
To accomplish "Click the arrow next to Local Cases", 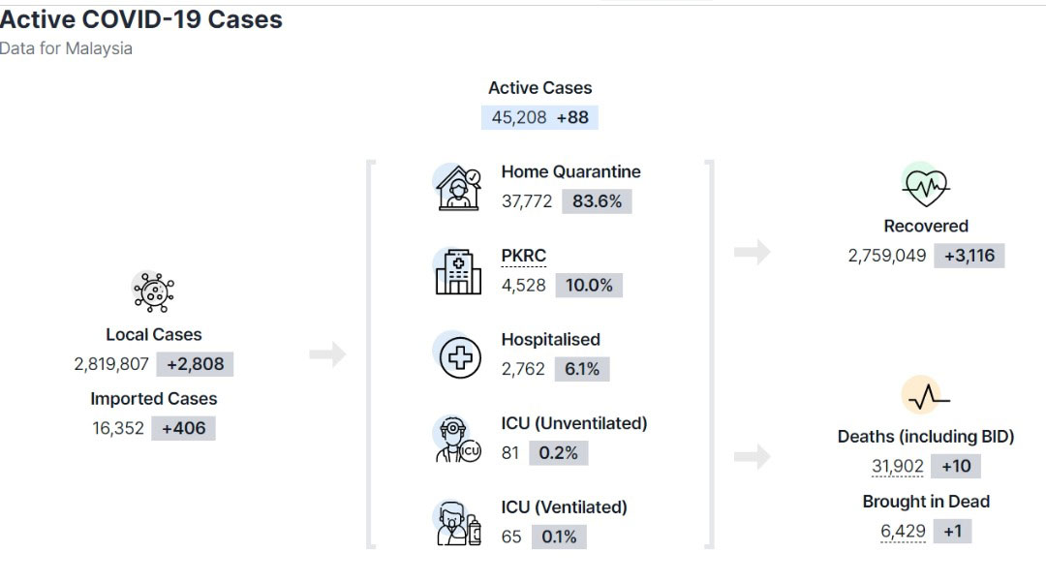I will [327, 353].
